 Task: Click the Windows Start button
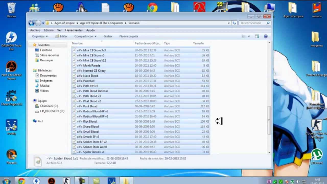[x=6, y=181]
